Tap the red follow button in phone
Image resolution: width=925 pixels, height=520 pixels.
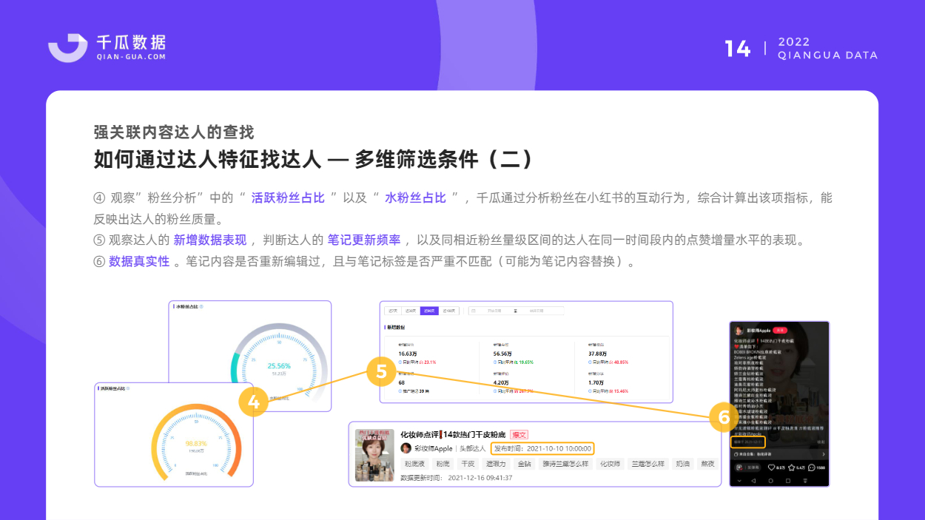click(x=779, y=330)
